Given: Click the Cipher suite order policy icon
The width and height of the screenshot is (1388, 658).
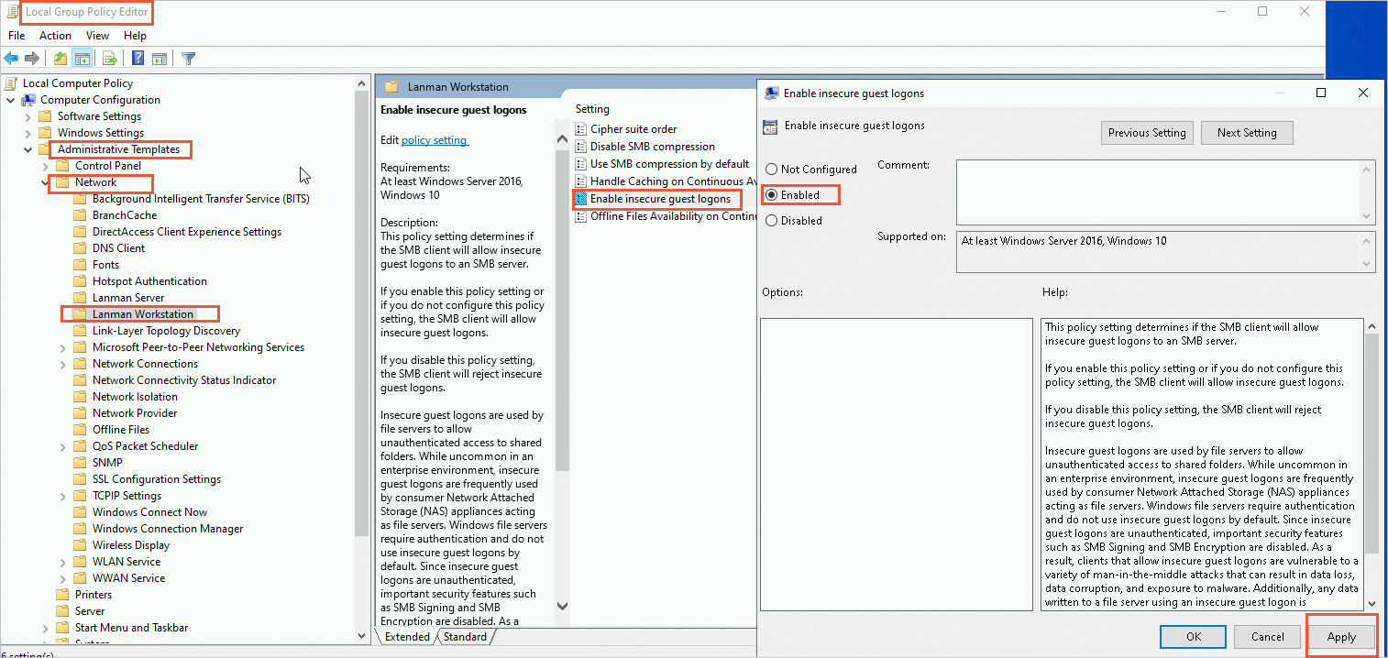Looking at the screenshot, I should (x=580, y=129).
